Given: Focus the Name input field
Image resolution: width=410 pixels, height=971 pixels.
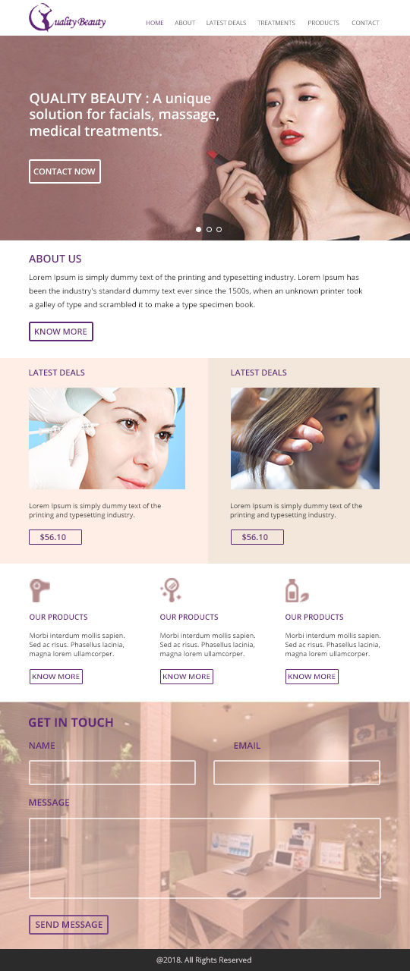Looking at the screenshot, I should click(112, 772).
